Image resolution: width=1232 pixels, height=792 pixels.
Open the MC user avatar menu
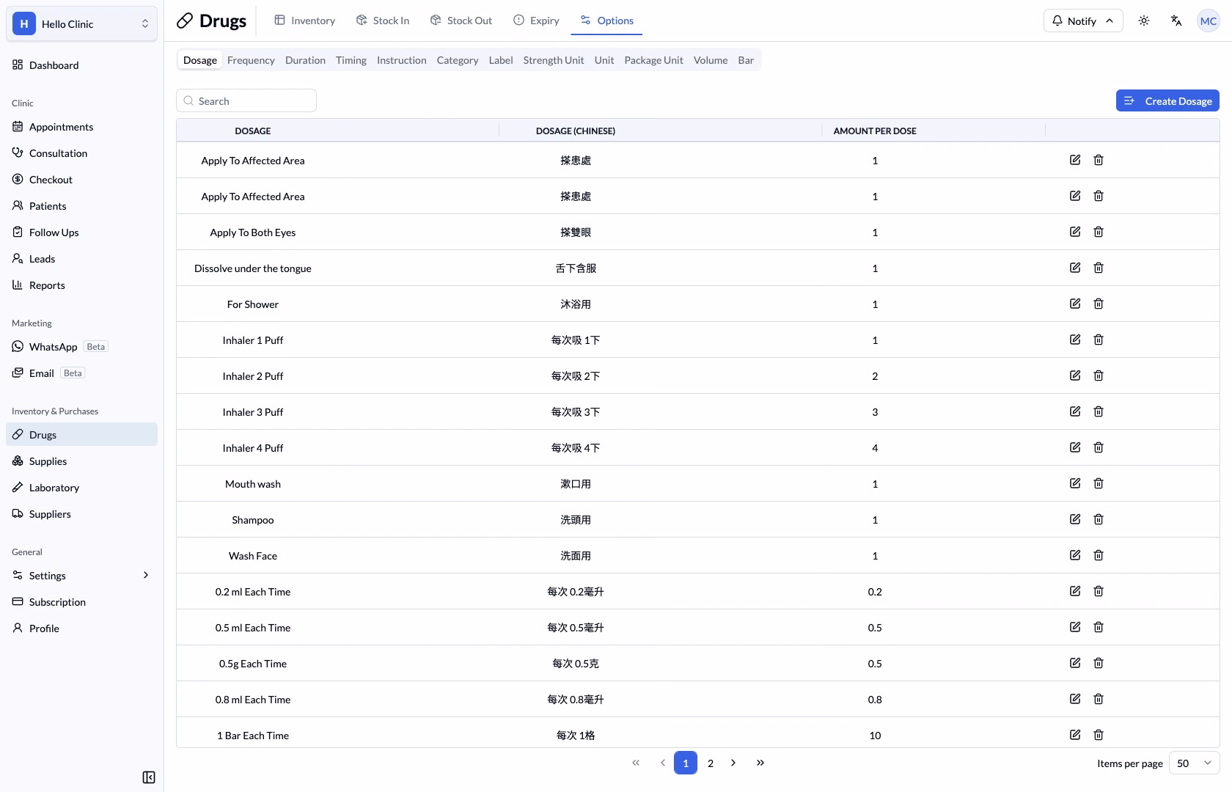(1208, 21)
